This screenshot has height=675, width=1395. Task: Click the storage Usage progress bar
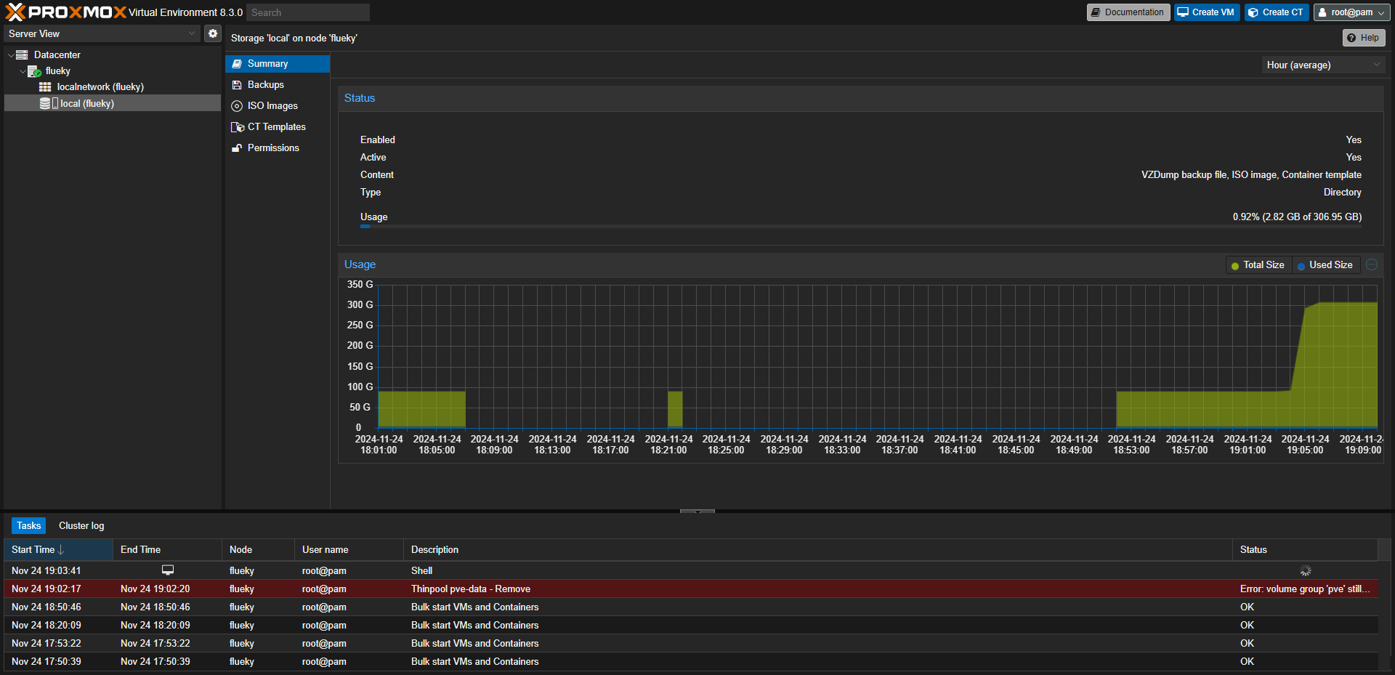860,227
